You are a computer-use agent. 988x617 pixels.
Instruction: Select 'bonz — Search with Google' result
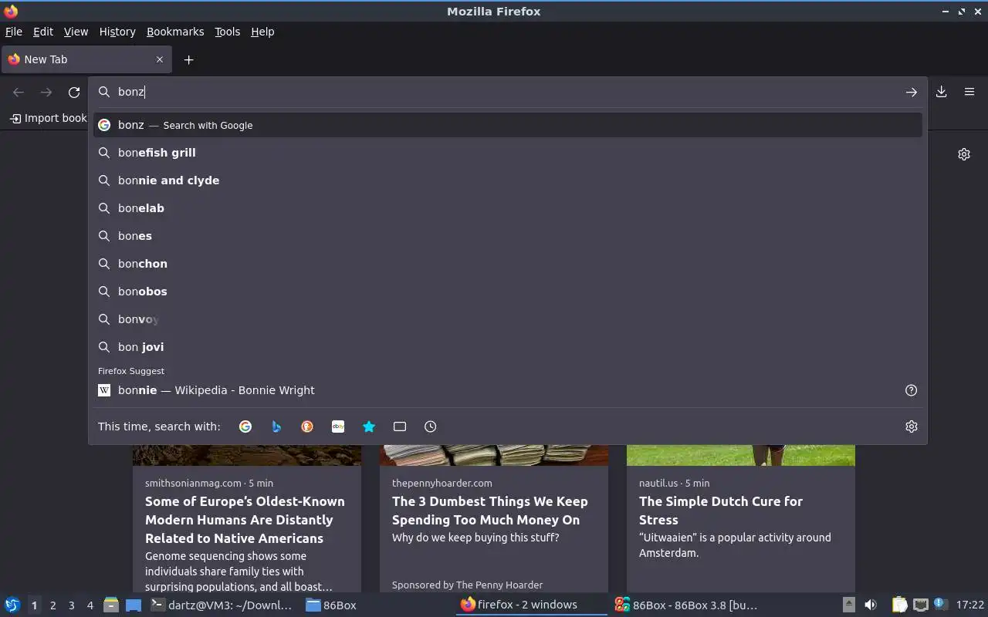508,125
